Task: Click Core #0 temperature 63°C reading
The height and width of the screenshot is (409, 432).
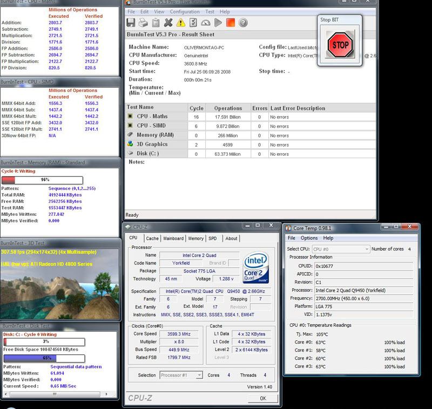Action: (320, 342)
